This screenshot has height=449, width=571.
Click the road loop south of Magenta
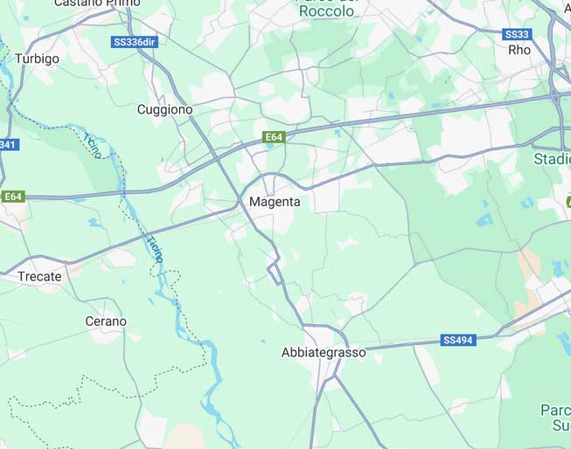coord(275,274)
